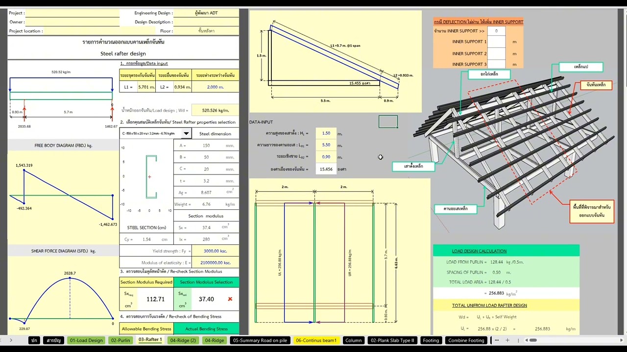Click the horizontal scrollbar right arrow

[621, 340]
